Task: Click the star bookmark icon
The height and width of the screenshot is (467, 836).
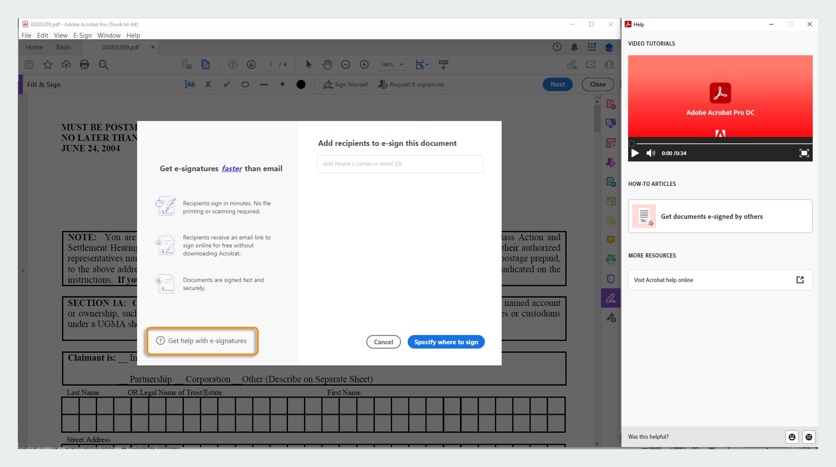Action: [48, 64]
